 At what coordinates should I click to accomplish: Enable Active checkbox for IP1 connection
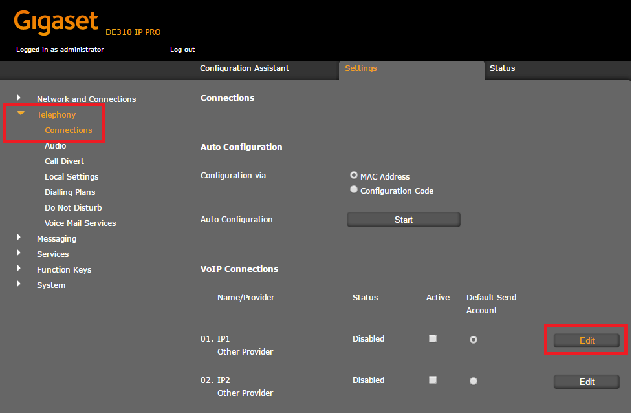click(432, 338)
